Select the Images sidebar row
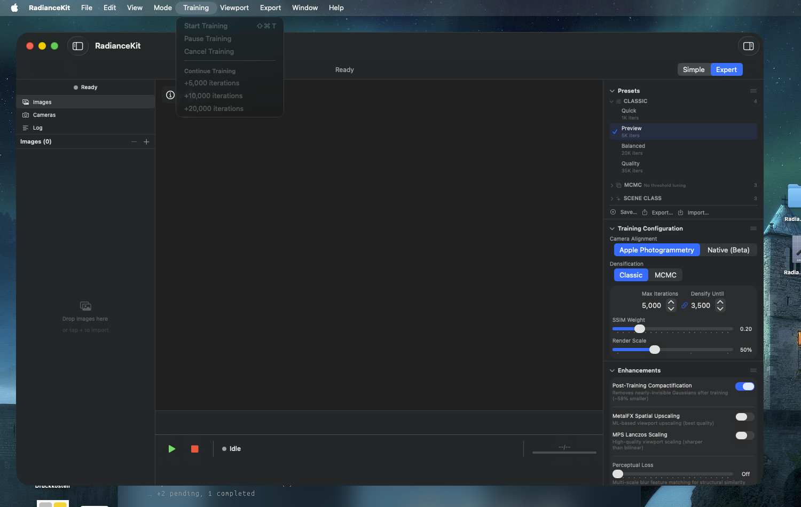801x507 pixels. [85, 102]
